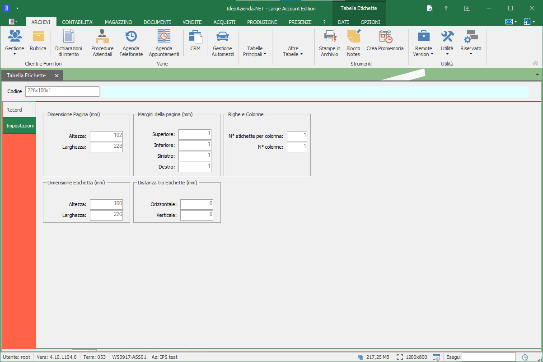This screenshot has width=543, height=362.
Task: Open Remote Version menu
Action: [423, 43]
